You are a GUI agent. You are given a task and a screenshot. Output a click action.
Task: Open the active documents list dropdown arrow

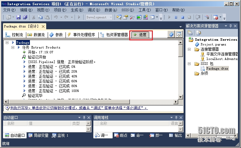coord(180,27)
